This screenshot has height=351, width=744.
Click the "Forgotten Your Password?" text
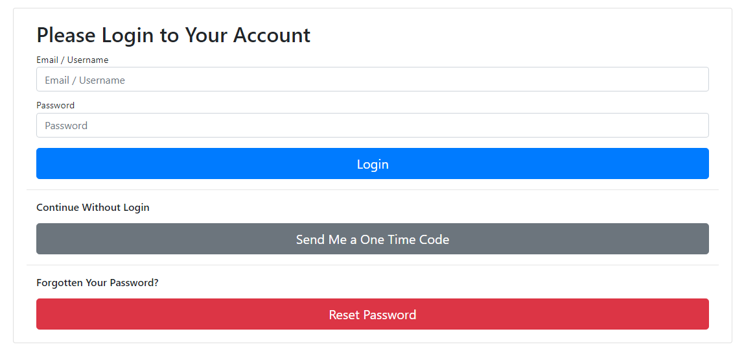click(x=97, y=283)
